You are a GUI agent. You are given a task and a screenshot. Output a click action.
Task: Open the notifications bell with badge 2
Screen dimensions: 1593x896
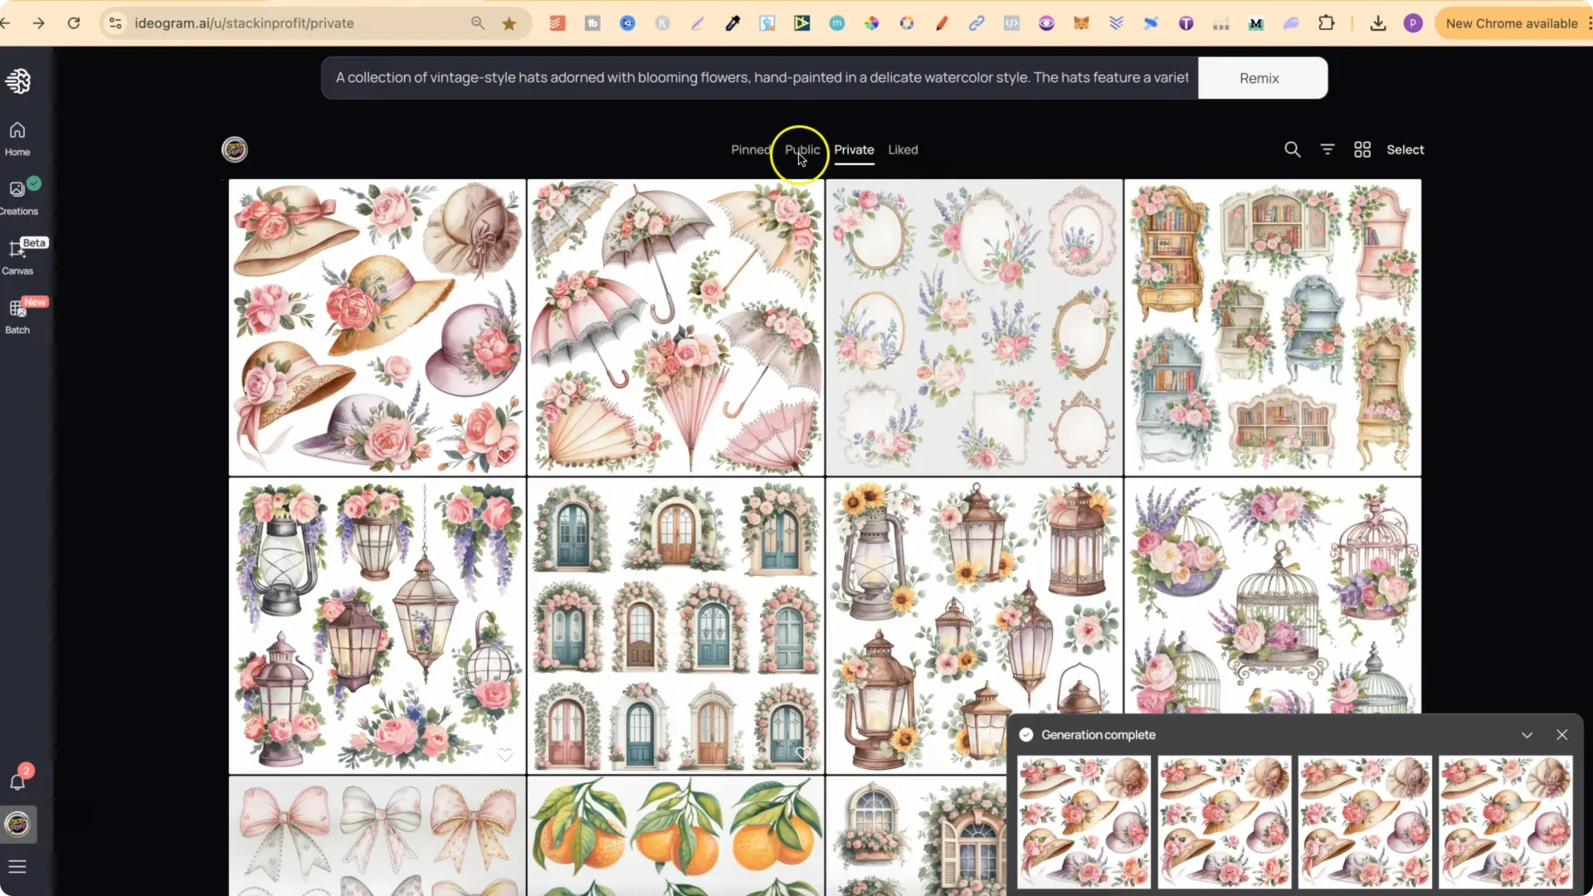[x=17, y=780]
